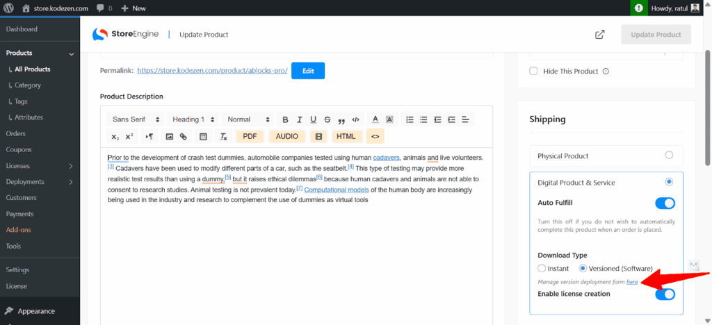This screenshot has width=712, height=325.
Task: Click the blue Edit permalink button
Action: coord(307,71)
